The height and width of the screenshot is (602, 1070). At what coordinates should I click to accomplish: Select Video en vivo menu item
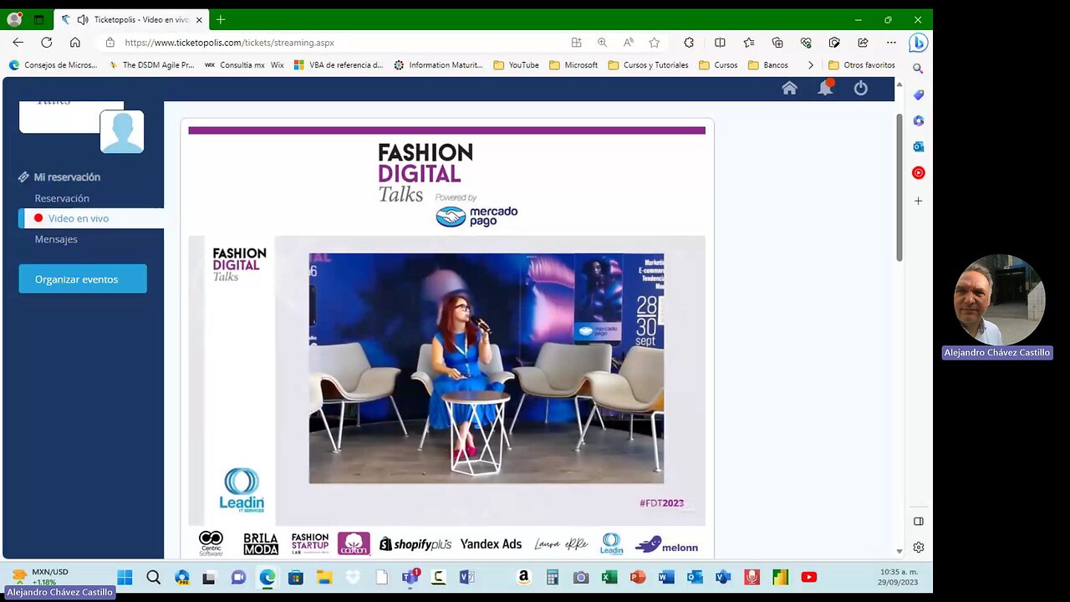(91, 218)
